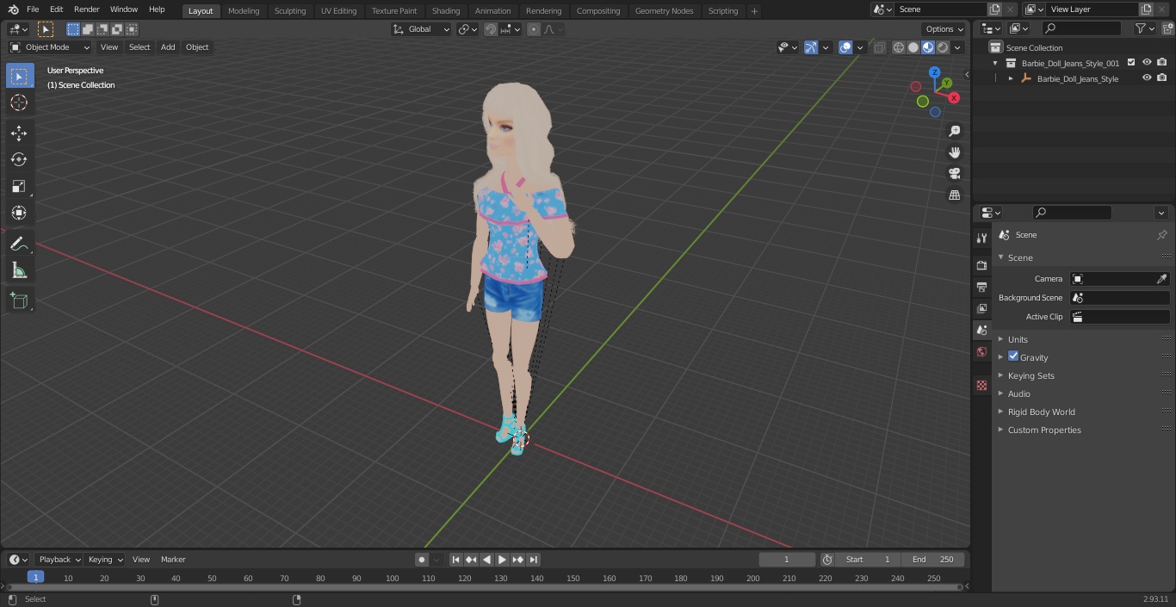Switch to solid viewport shading
Viewport: 1176px width, 607px height.
[913, 47]
